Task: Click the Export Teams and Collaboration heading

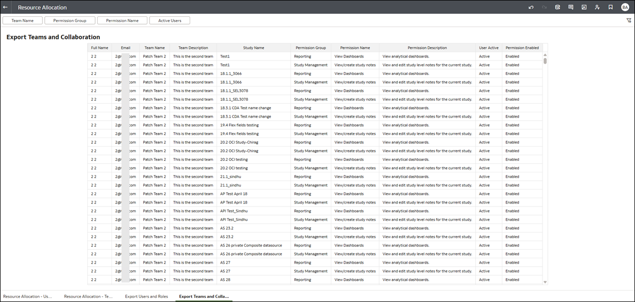Action: pos(53,37)
